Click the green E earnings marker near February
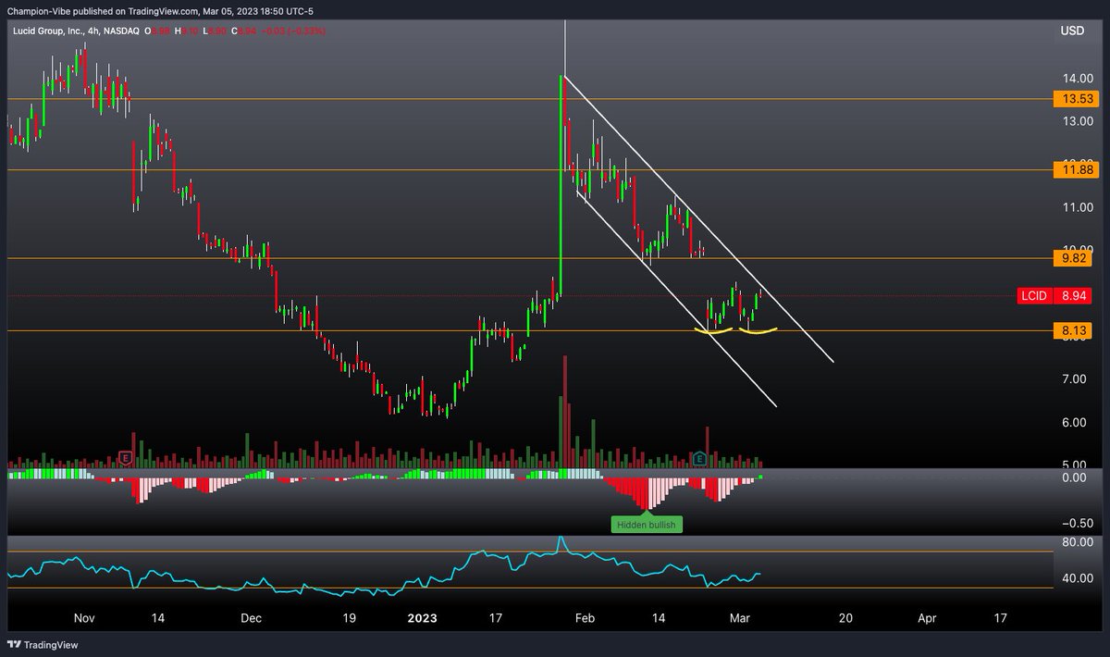Viewport: 1110px width, 657px height. pos(698,457)
